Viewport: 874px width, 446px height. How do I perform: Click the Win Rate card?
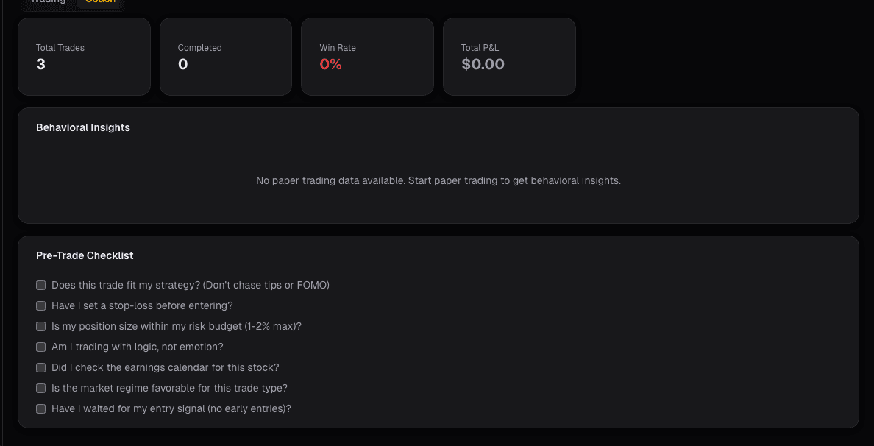pos(367,57)
